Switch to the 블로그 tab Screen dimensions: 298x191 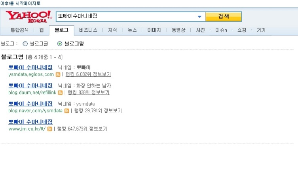62,30
